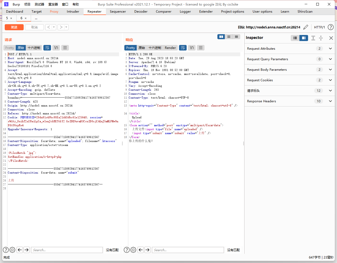Toggle word wrap icon in request panel
The height and width of the screenshot is (263, 337).
(47, 48)
